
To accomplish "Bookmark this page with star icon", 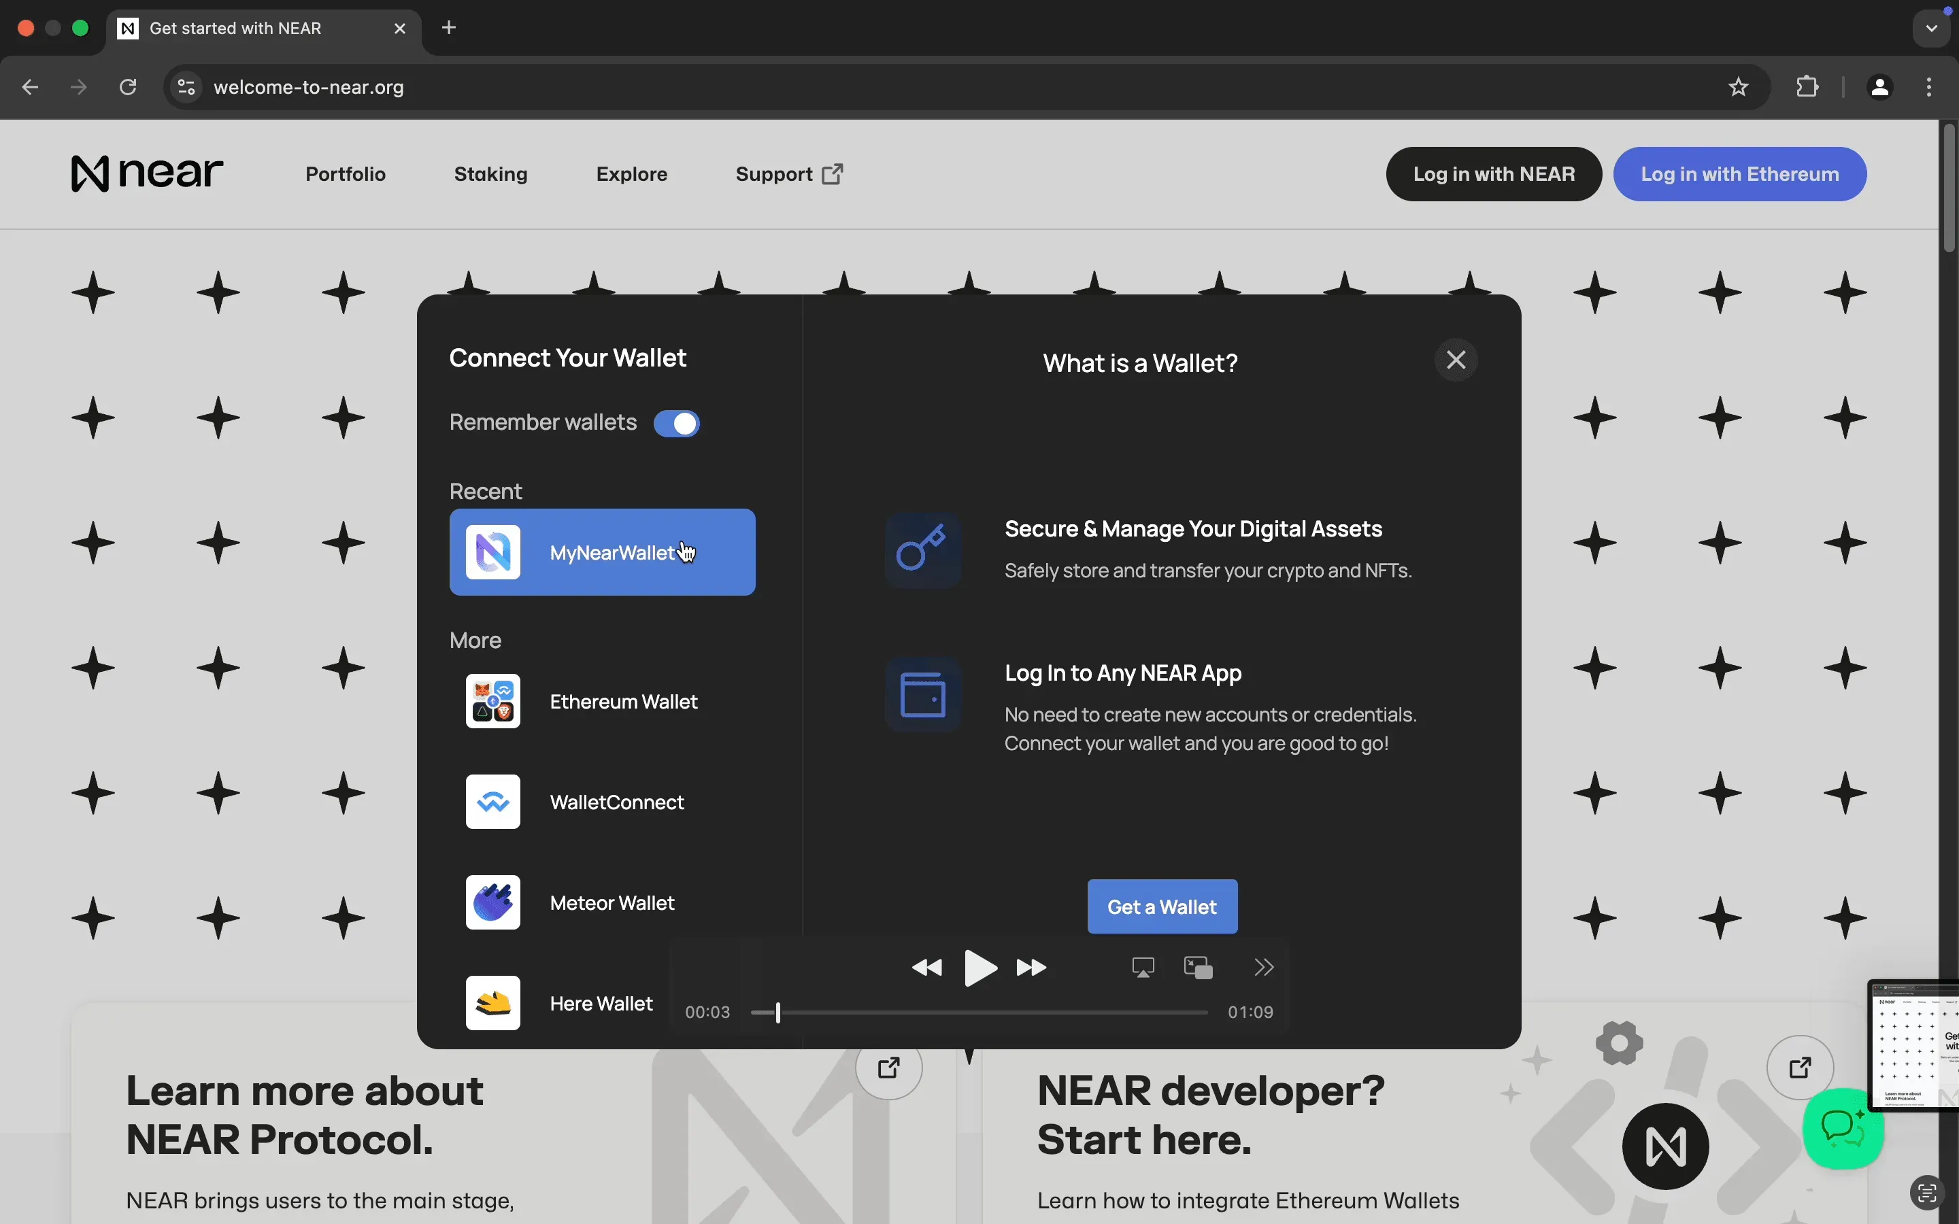I will 1739,88.
